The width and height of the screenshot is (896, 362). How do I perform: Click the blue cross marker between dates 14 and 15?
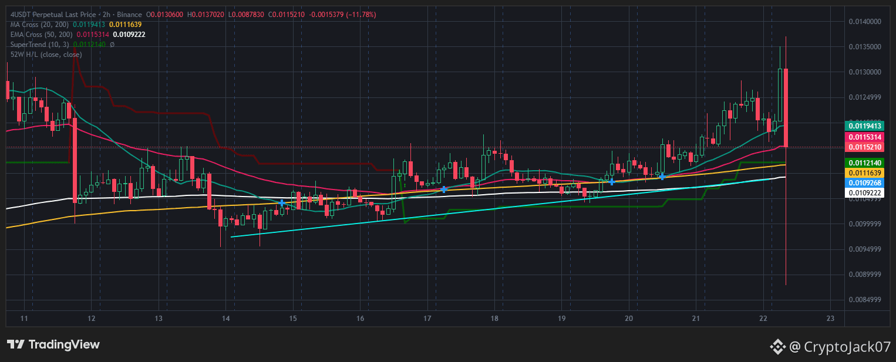pos(282,203)
